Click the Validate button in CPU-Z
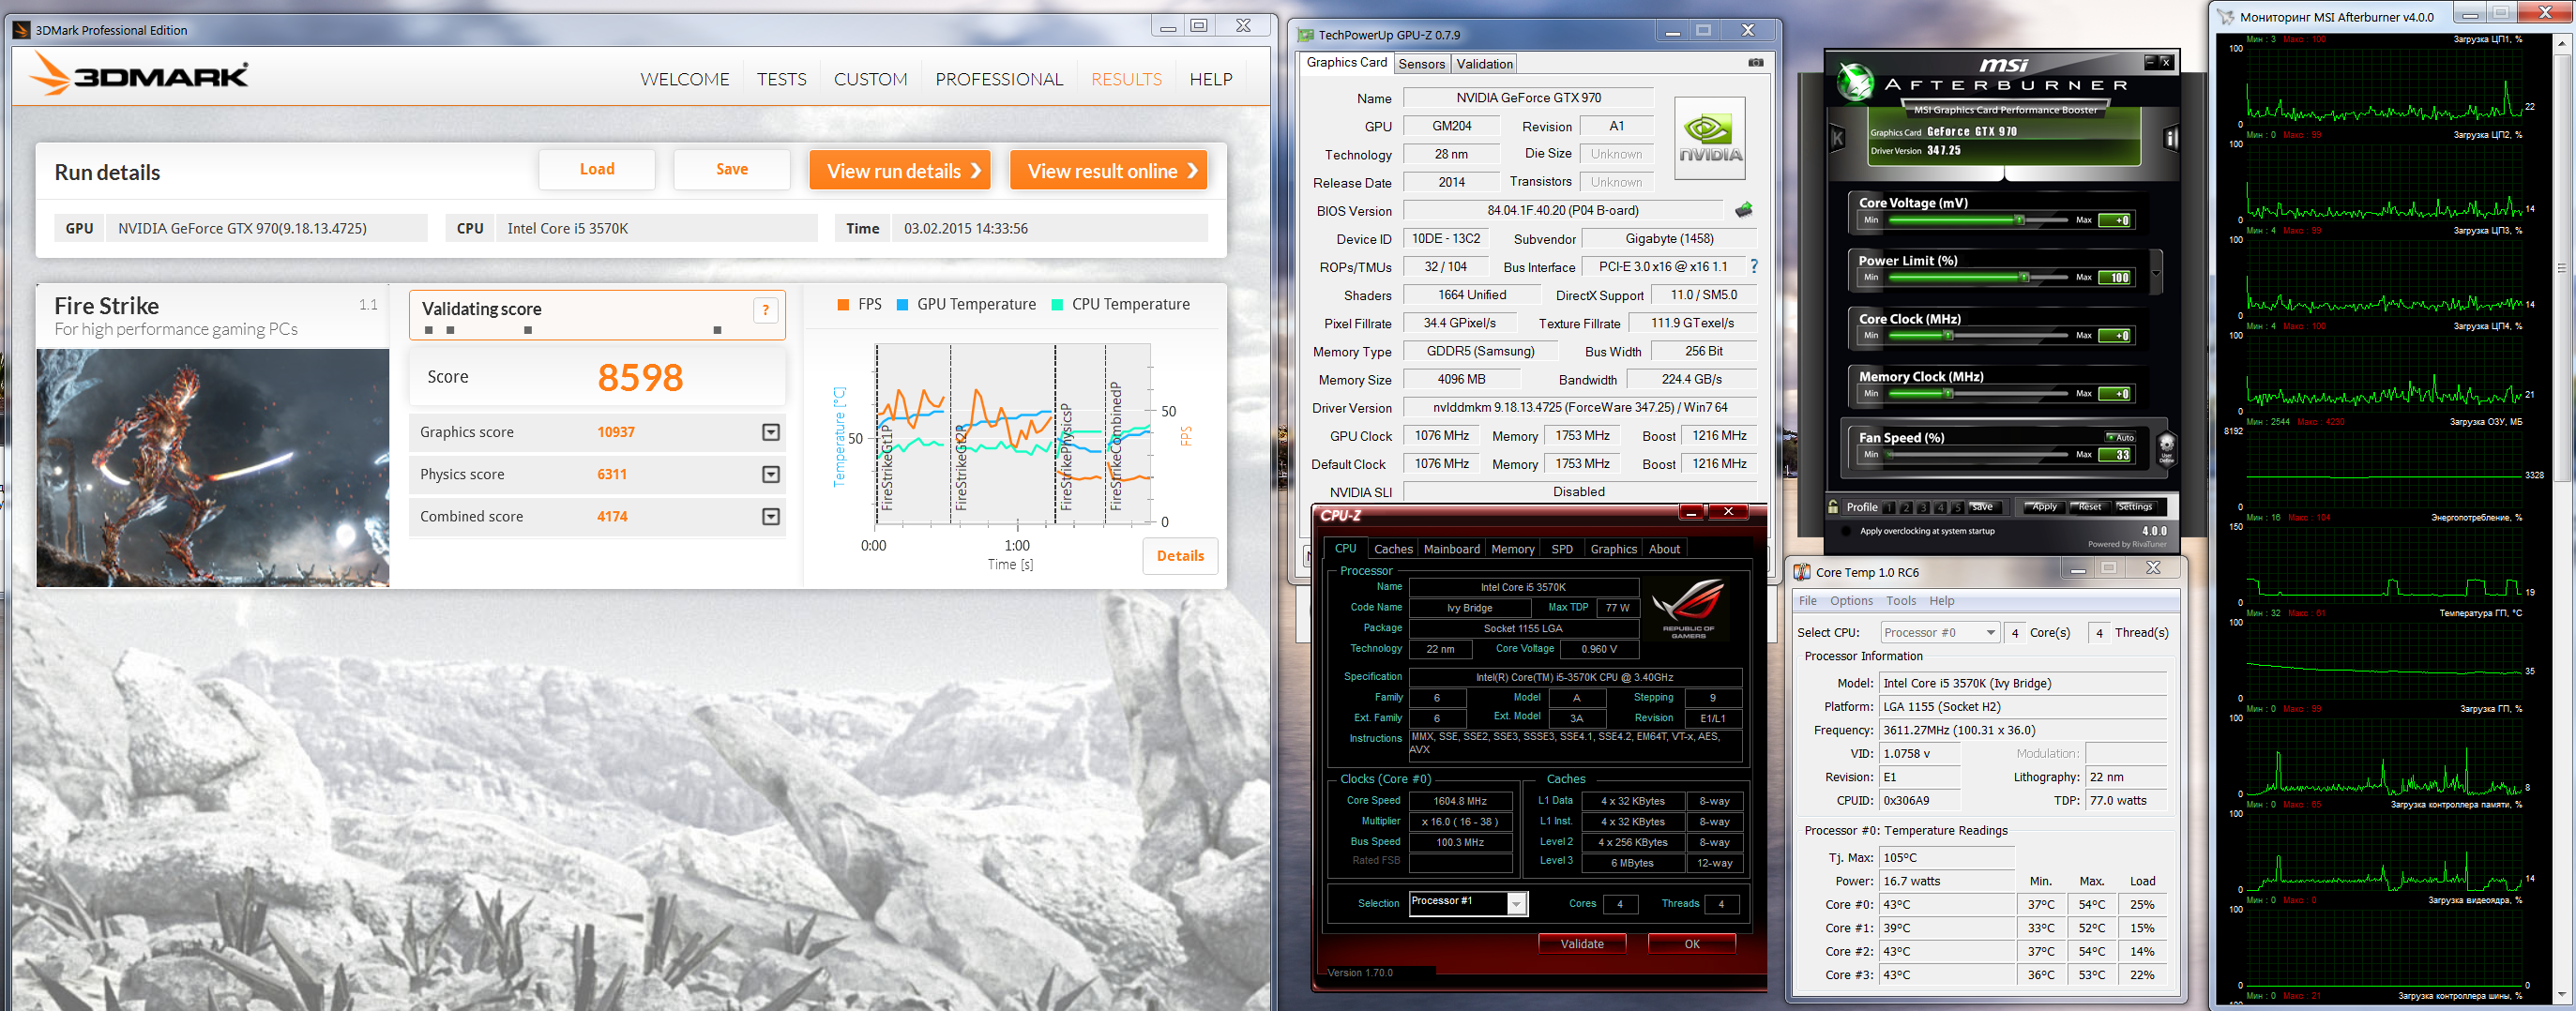The width and height of the screenshot is (2576, 1011). [x=1582, y=944]
